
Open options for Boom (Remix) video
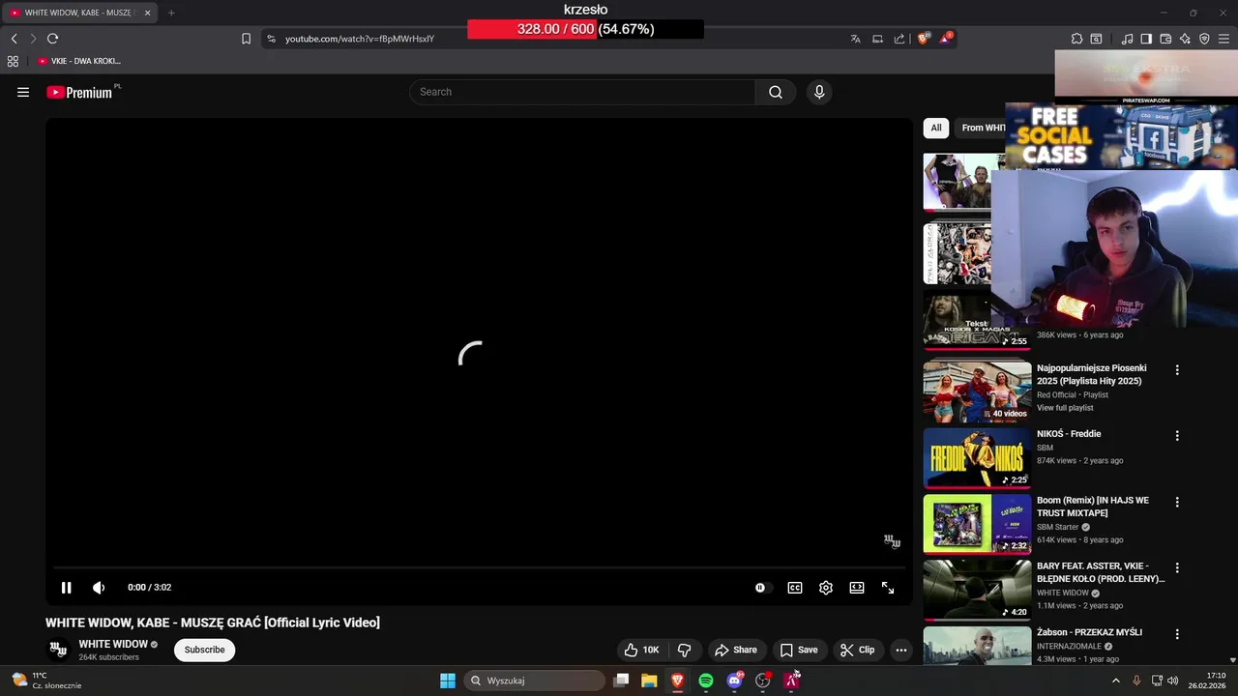pyautogui.click(x=1177, y=503)
